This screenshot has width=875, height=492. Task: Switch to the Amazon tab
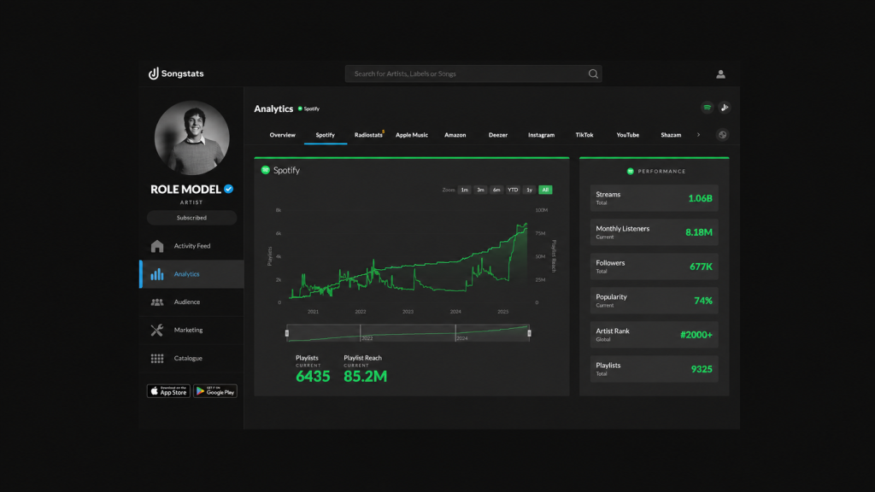pos(455,135)
